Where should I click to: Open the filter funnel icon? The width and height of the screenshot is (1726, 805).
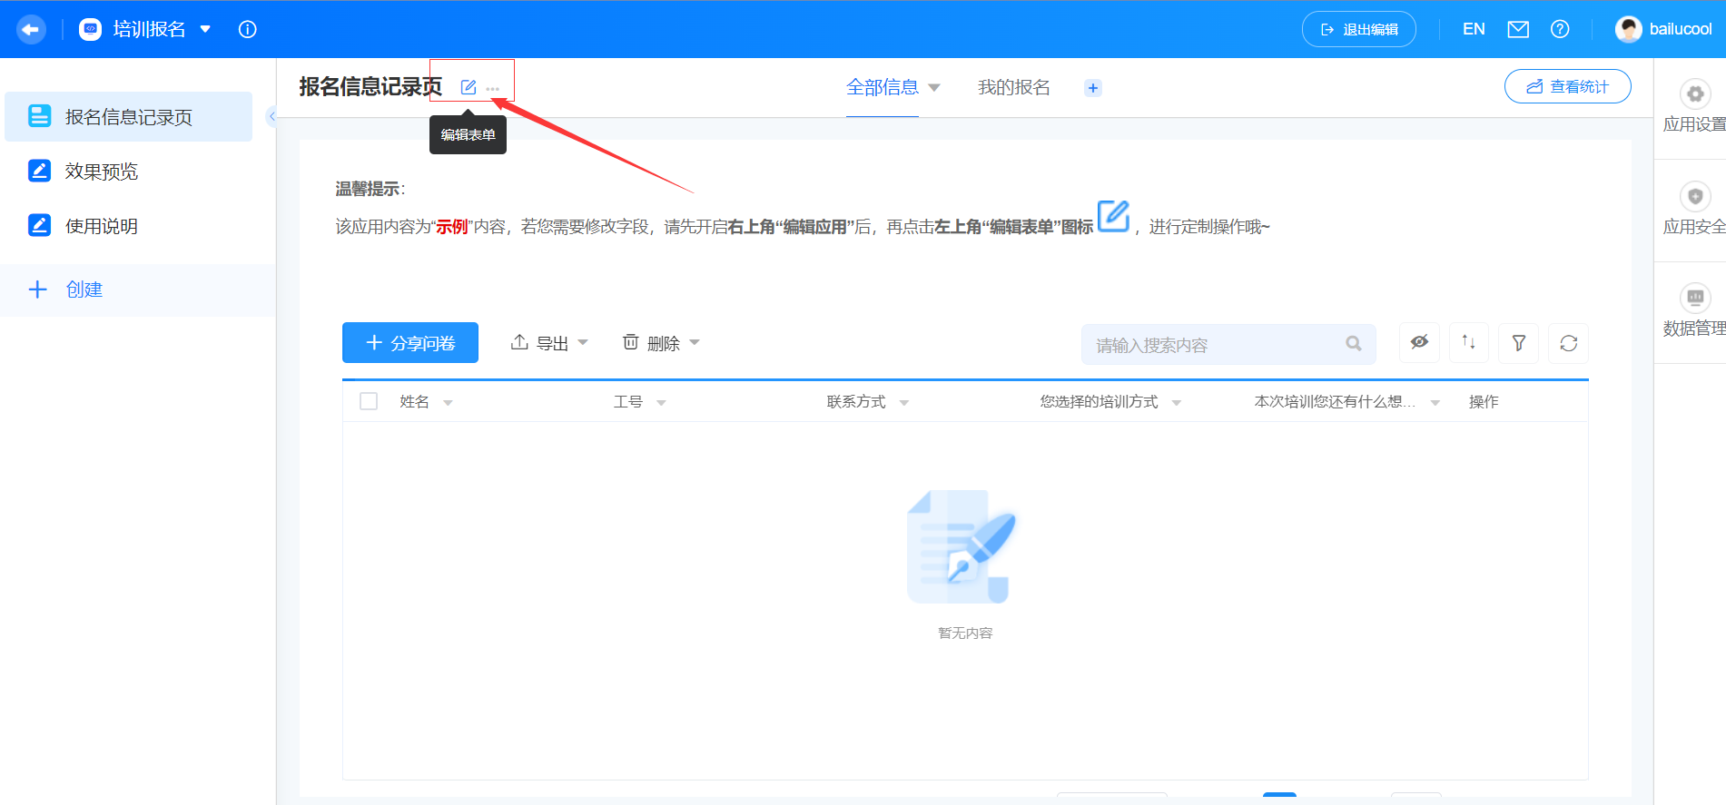coord(1519,343)
